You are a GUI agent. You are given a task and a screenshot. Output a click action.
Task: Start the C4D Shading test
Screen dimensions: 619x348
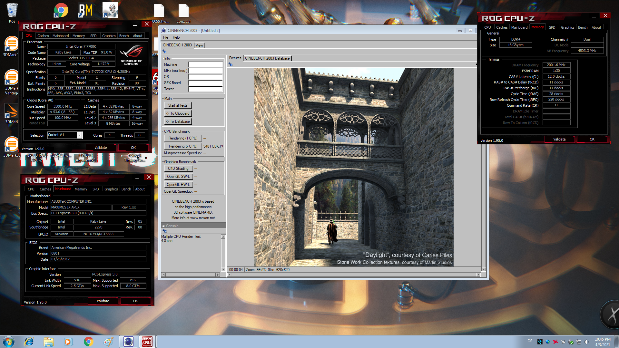click(178, 169)
